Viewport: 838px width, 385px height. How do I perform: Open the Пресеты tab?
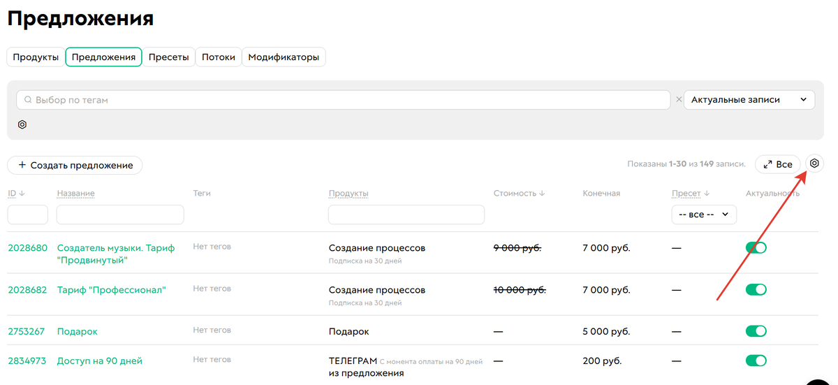(169, 57)
